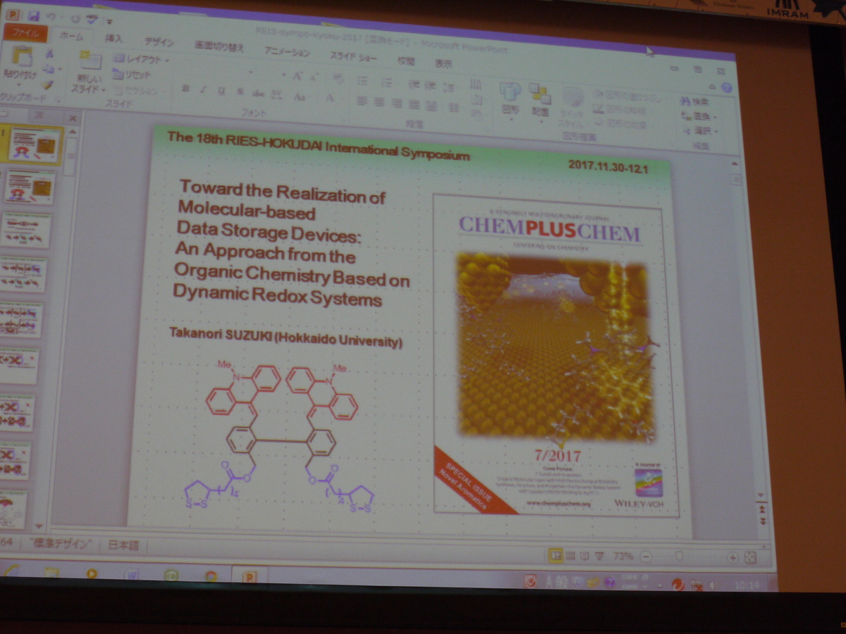Click the リセット reset button
846x634 pixels.
point(133,74)
